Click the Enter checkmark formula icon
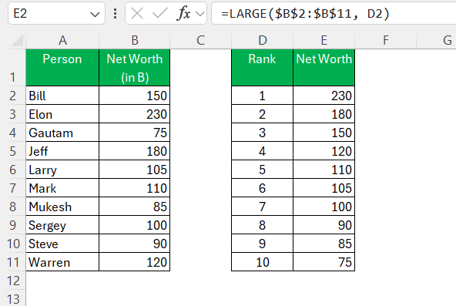Image resolution: width=456 pixels, height=306 pixels. [x=159, y=13]
